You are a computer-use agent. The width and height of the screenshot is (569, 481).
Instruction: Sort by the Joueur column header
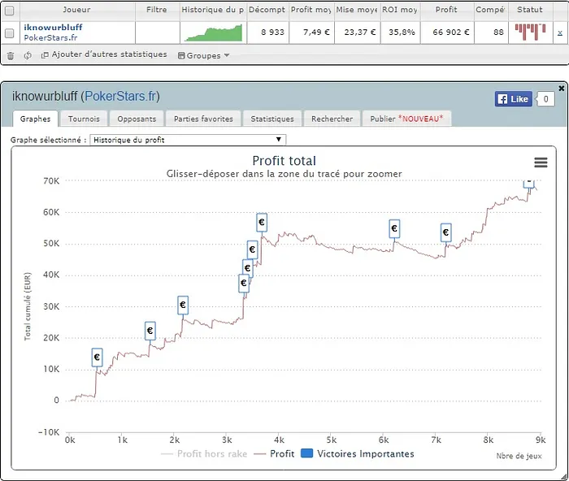click(76, 10)
